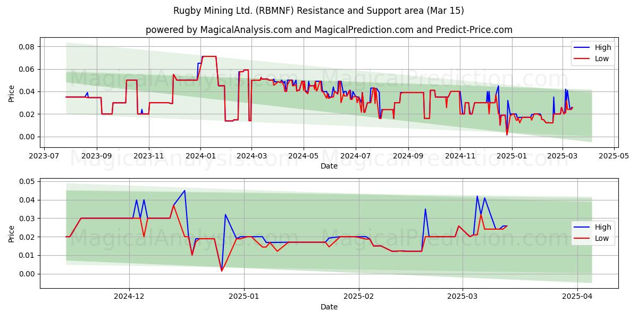Click the '0.02' price tick on the upper chart
Image resolution: width=638 pixels, height=319 pixels.
tap(27, 114)
